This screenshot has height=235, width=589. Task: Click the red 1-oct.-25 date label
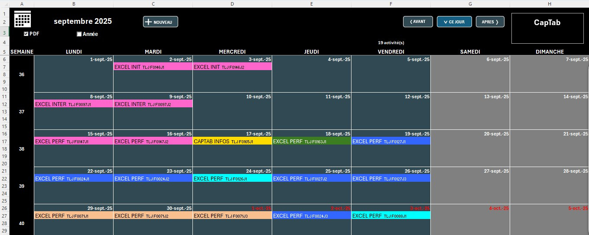[x=261, y=208]
